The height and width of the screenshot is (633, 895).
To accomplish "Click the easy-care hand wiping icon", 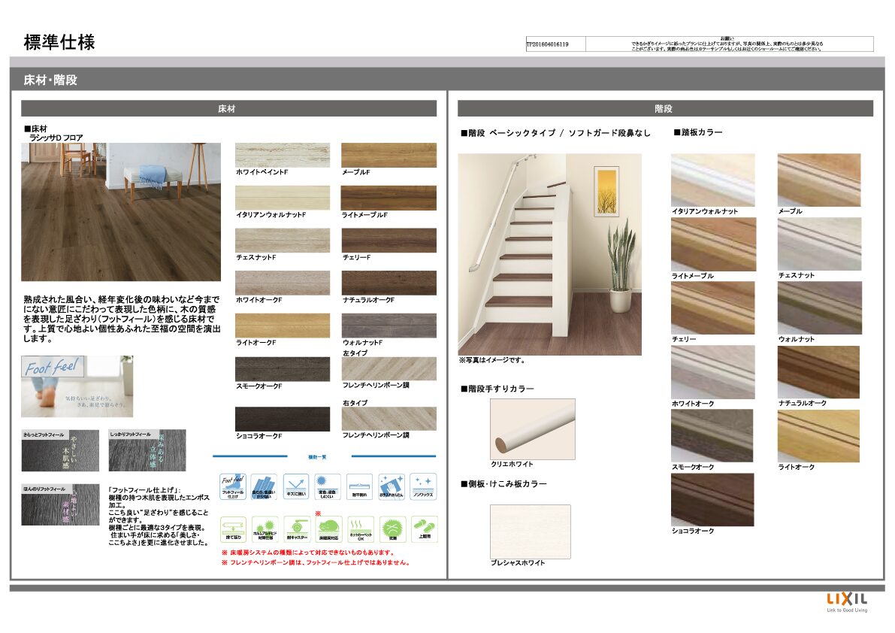I will click(x=392, y=486).
